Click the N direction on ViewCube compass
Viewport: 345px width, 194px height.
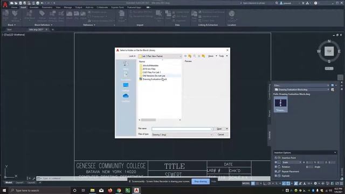point(329,41)
